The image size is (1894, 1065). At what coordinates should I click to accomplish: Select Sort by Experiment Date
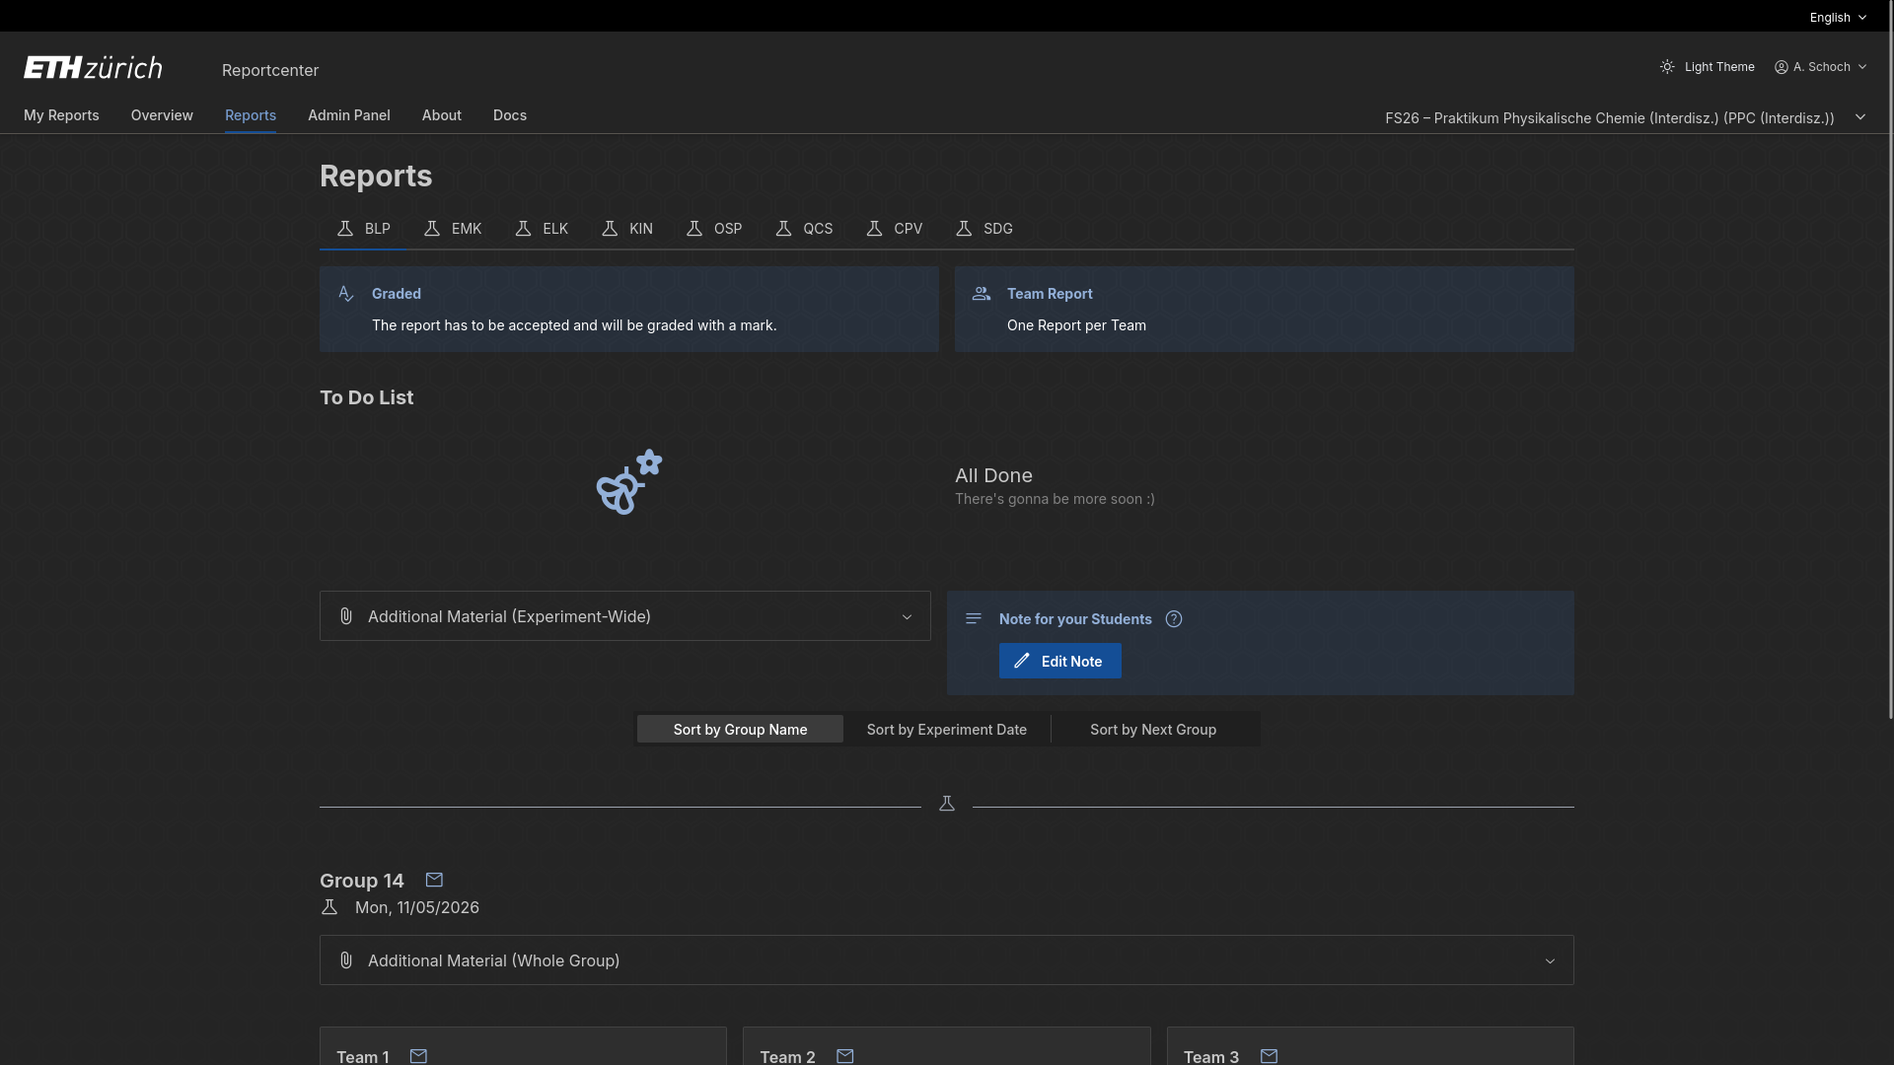click(946, 730)
